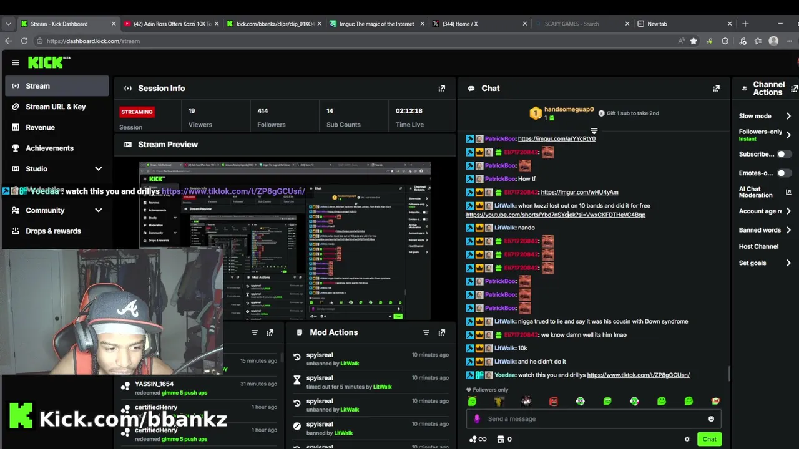Select the red angry emote
799x449 pixels.
tap(553, 402)
